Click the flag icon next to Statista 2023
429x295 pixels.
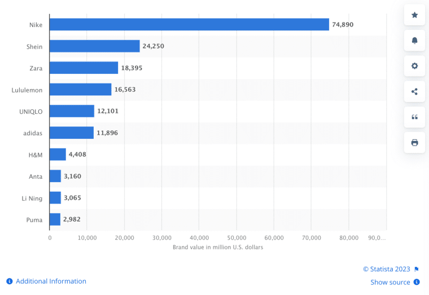pyautogui.click(x=417, y=269)
